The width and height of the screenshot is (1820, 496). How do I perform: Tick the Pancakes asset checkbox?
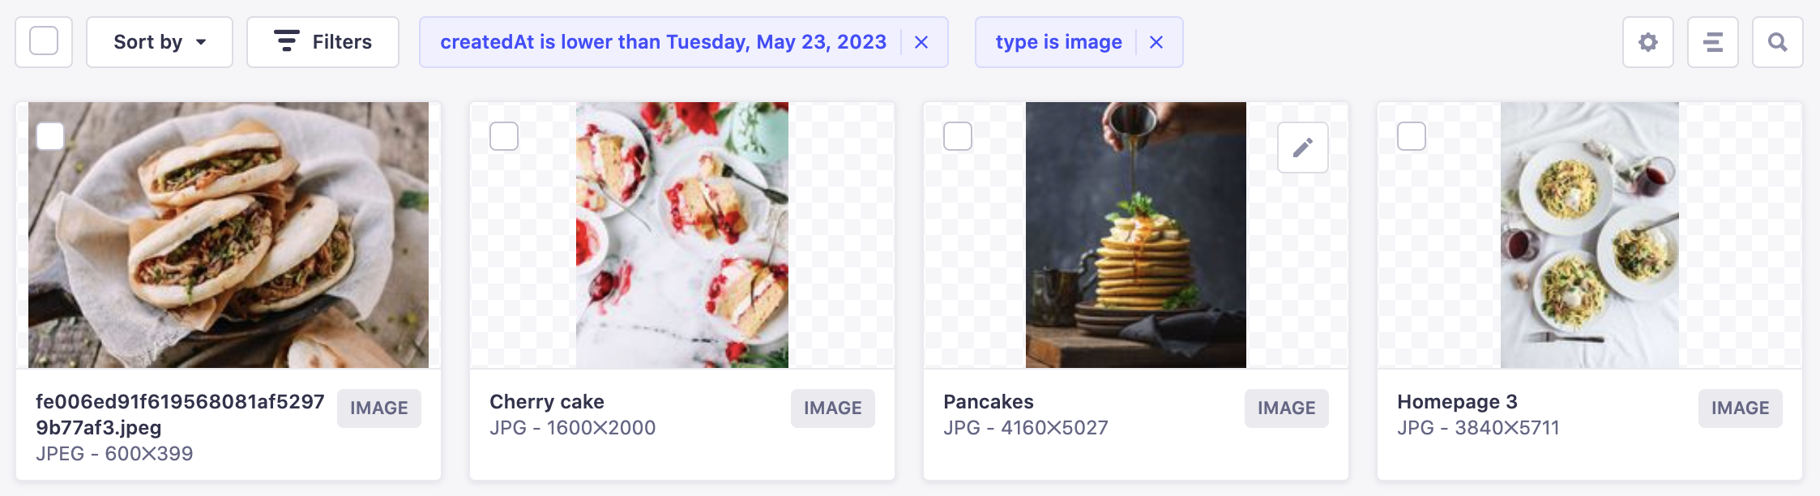pos(958,136)
